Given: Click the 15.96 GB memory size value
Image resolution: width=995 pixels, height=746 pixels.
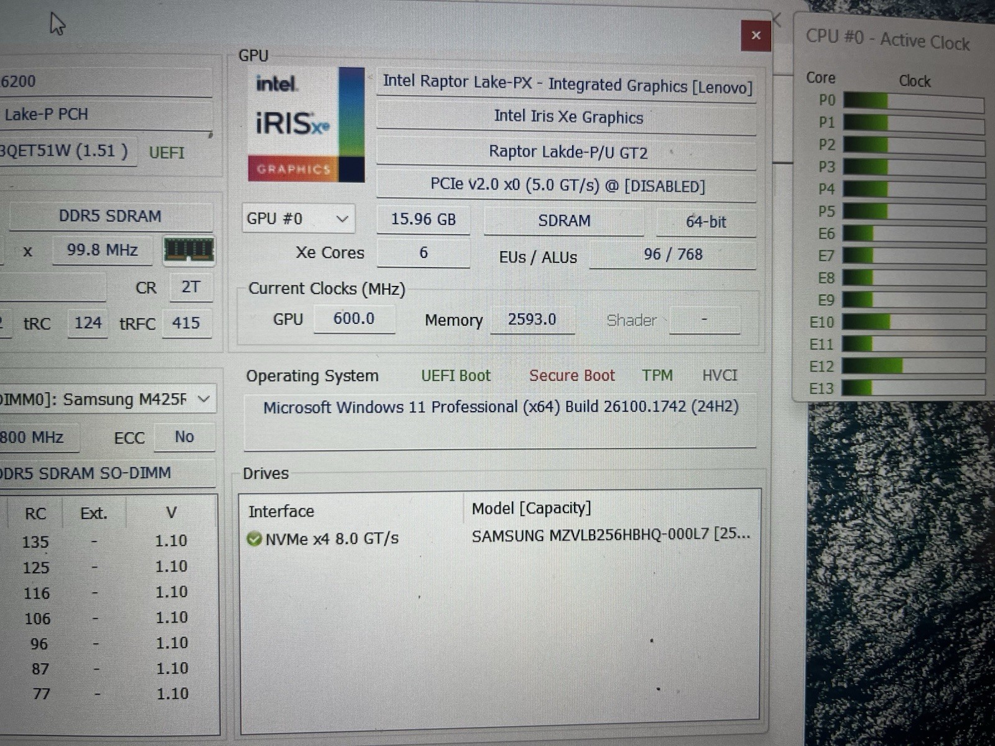Looking at the screenshot, I should coord(423,219).
